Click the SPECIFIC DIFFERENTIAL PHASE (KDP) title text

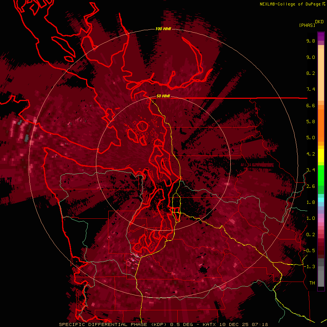[113, 324]
